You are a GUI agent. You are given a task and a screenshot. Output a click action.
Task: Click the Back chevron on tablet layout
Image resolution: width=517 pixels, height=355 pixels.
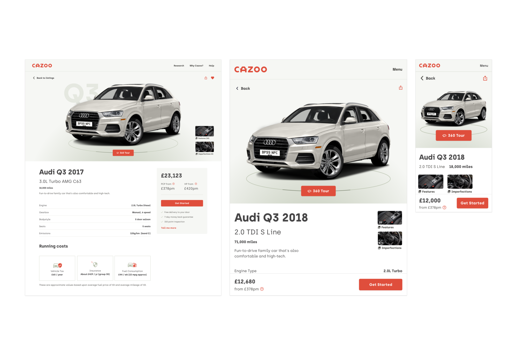click(237, 88)
